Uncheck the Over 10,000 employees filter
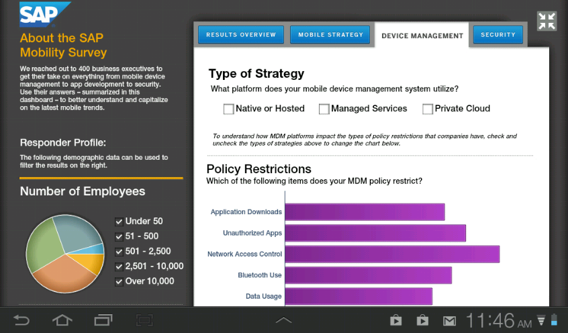568x333 pixels. tap(119, 281)
